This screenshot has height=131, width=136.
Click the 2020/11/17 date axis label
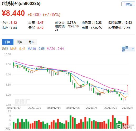tap(13, 108)
